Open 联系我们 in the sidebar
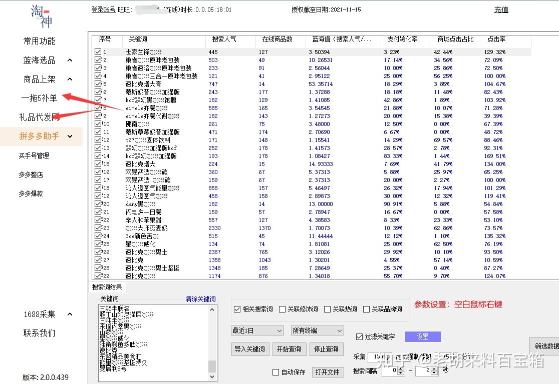This screenshot has width=559, height=384. (39, 333)
